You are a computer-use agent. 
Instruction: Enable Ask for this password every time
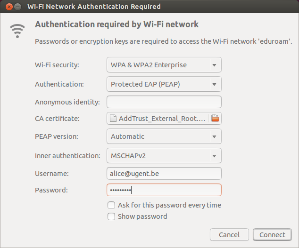click(x=111, y=205)
